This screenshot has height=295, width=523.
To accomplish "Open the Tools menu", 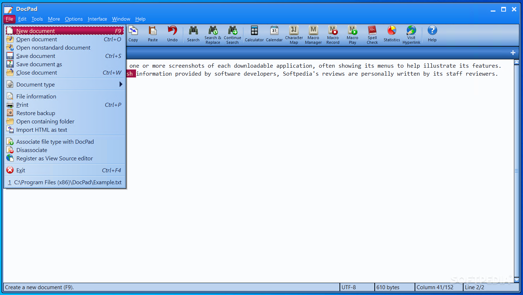I will tap(37, 19).
